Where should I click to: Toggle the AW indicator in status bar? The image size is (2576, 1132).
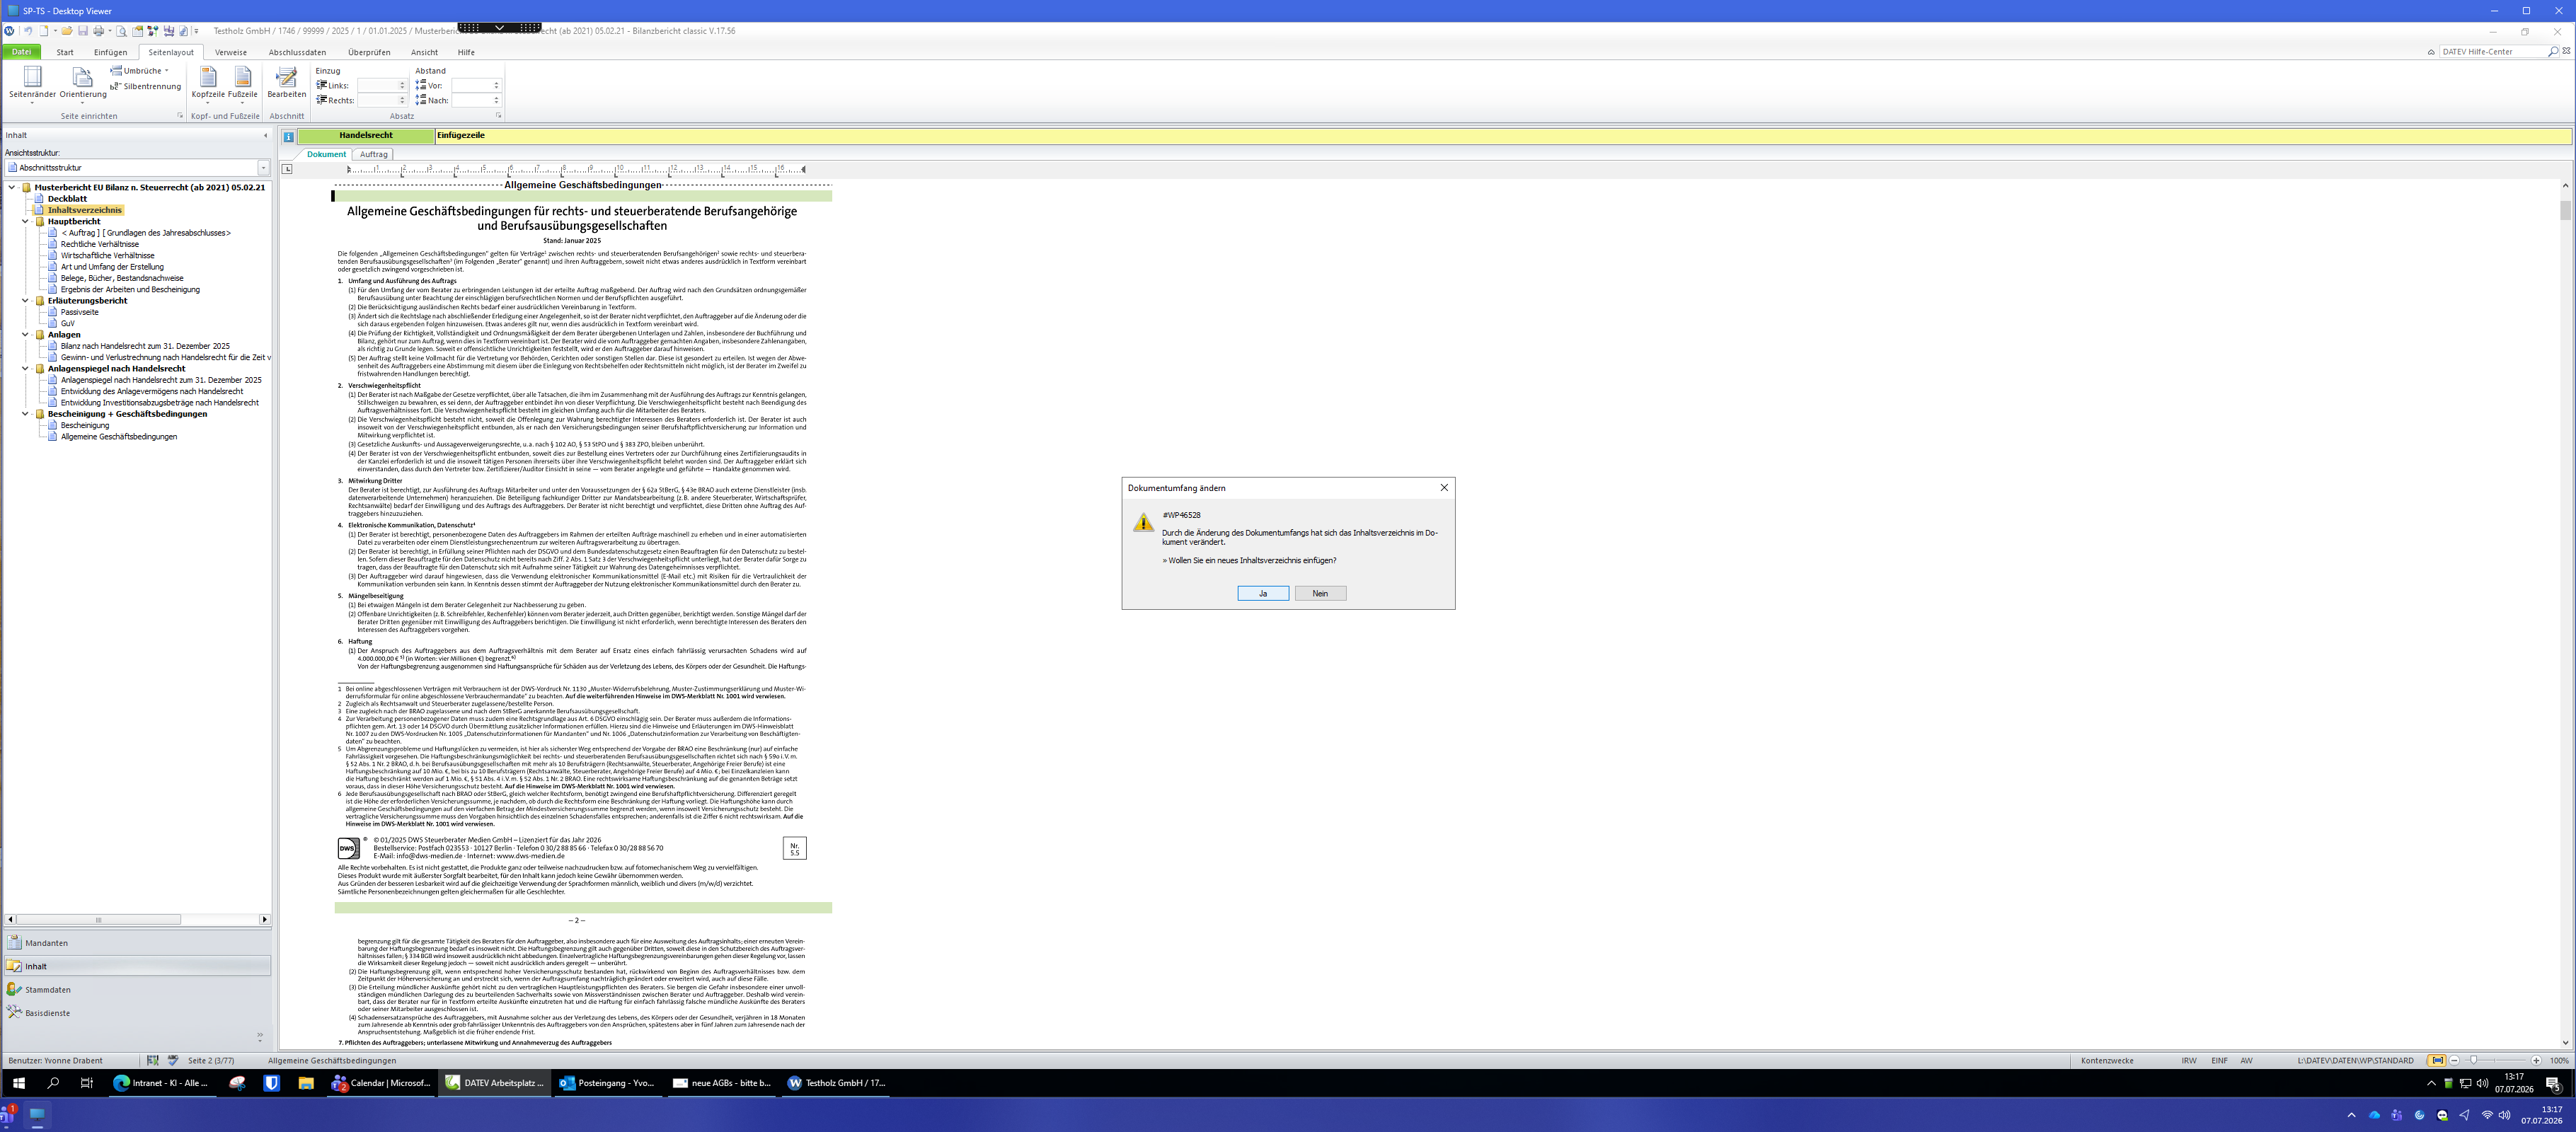(2246, 1060)
